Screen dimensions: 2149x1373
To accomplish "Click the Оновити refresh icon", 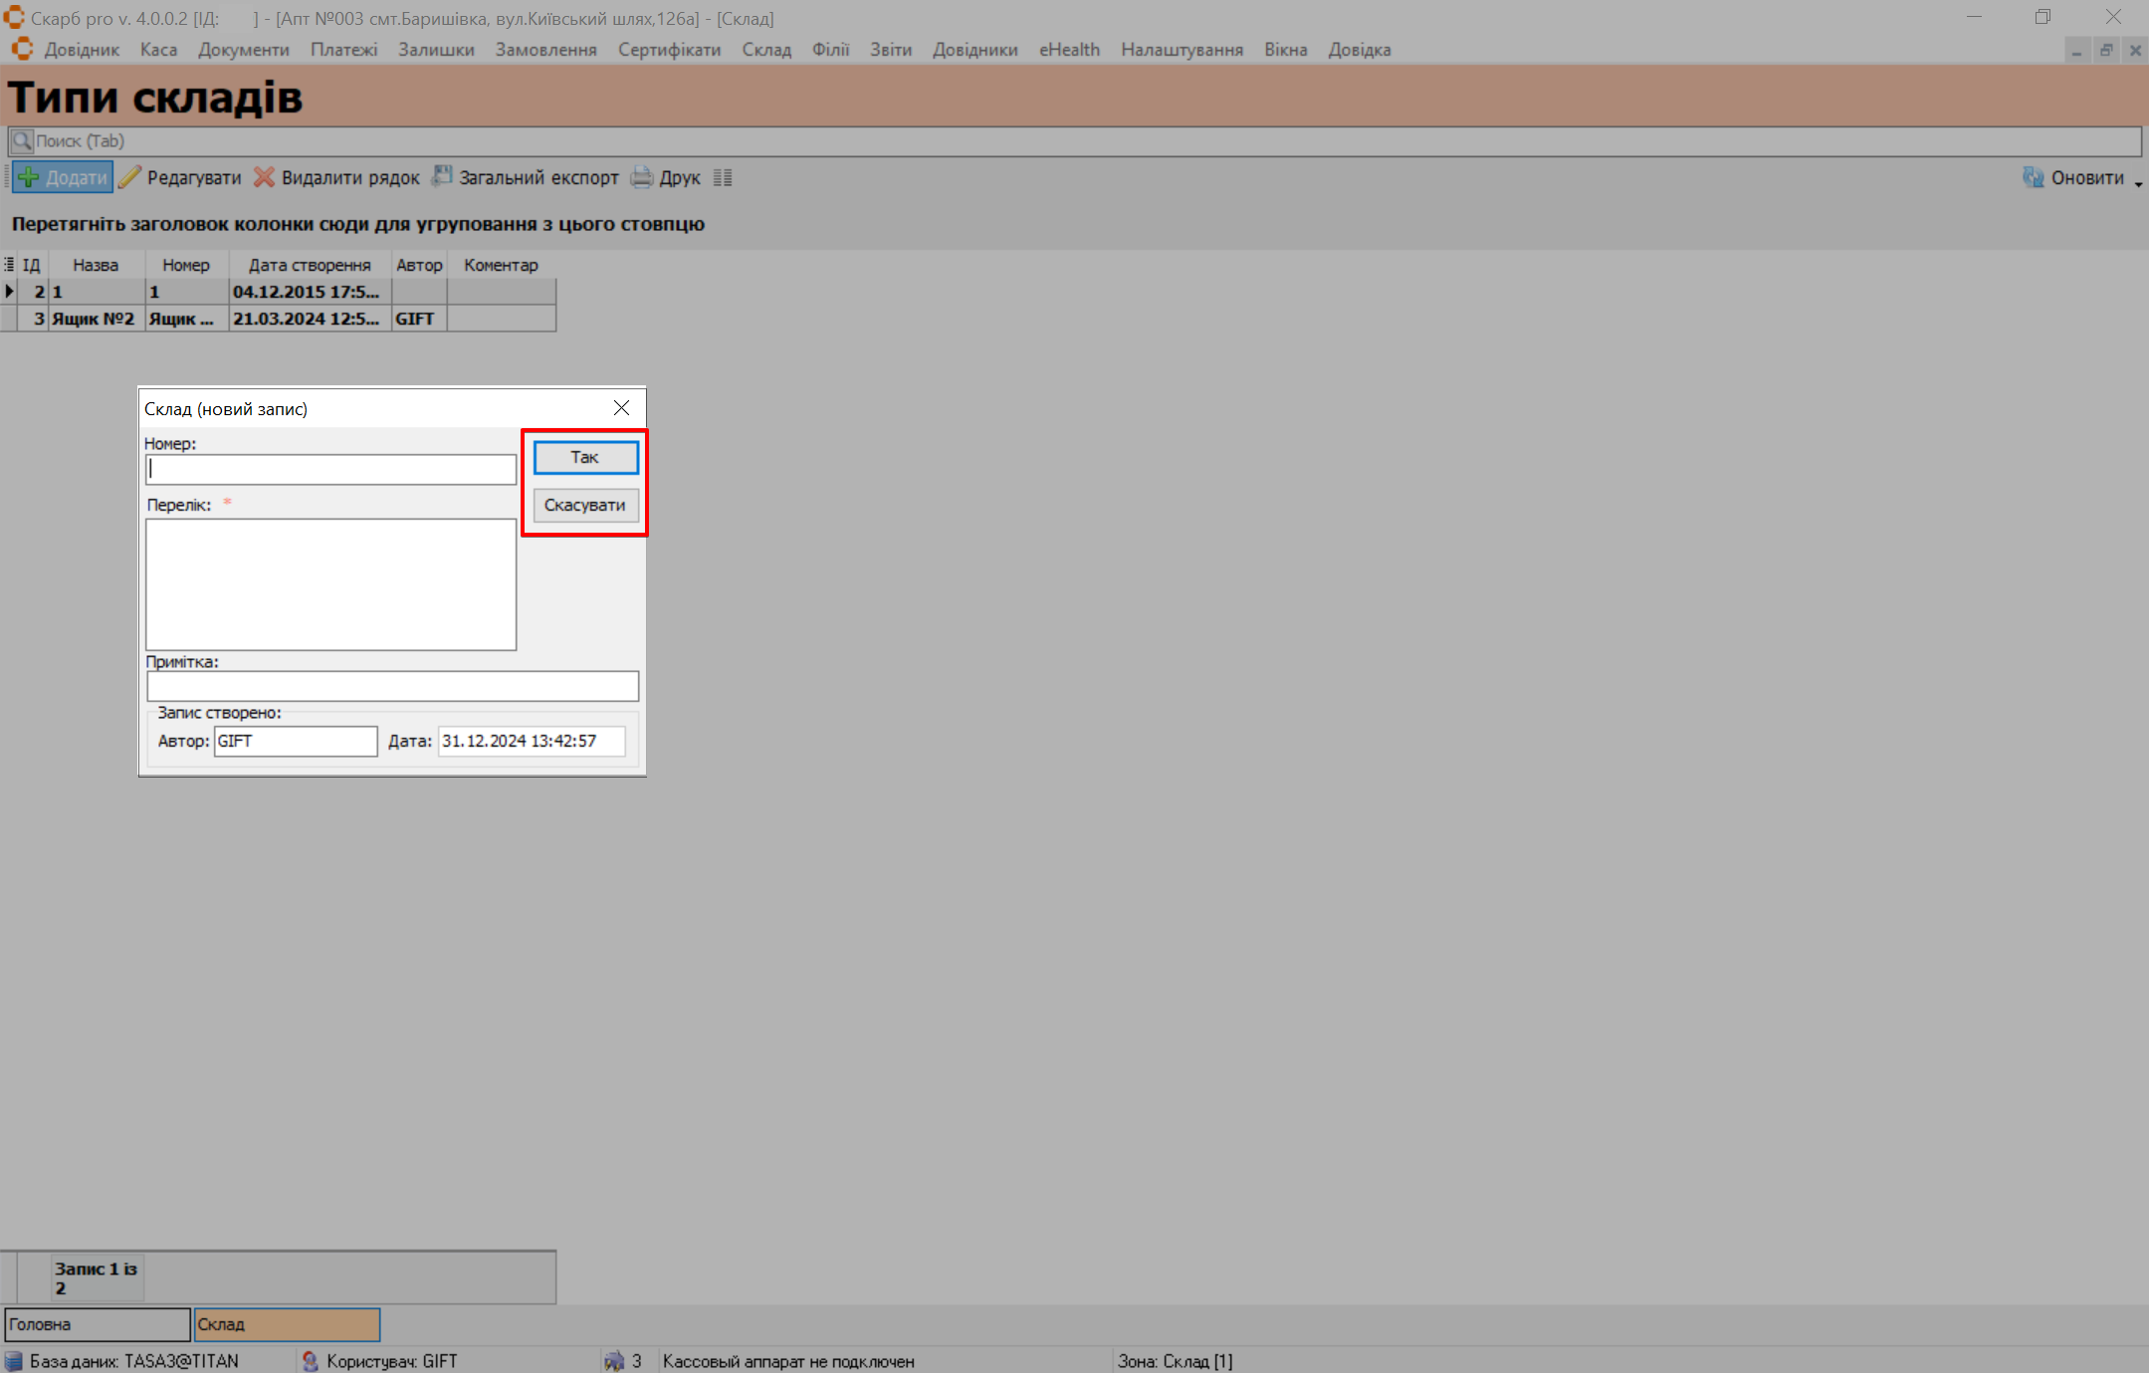I will point(2033,178).
